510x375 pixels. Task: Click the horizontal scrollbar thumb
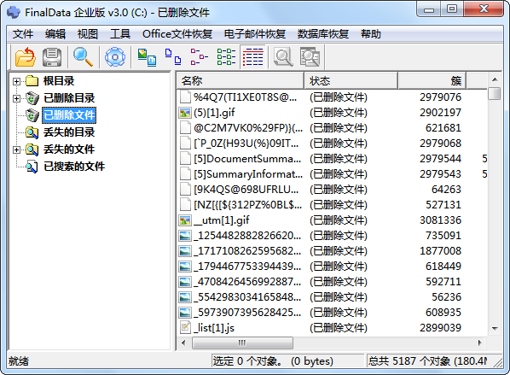(x=242, y=343)
